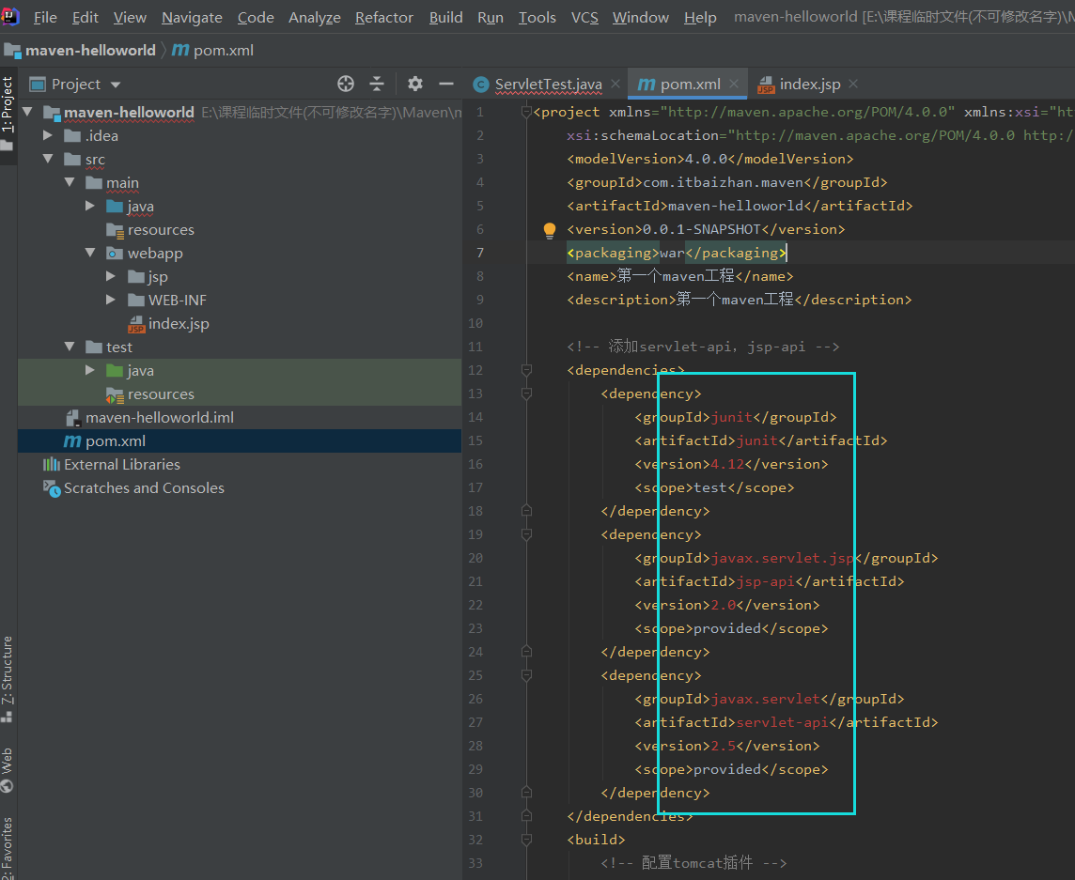Click the pom.xml Maven icon in breadcrumb
1075x880 pixels.
pyautogui.click(x=180, y=50)
